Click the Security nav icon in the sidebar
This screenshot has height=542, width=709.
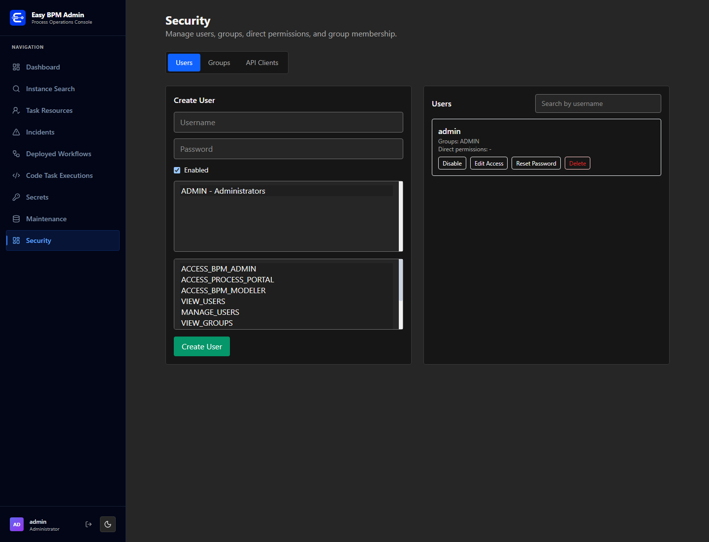pos(16,240)
